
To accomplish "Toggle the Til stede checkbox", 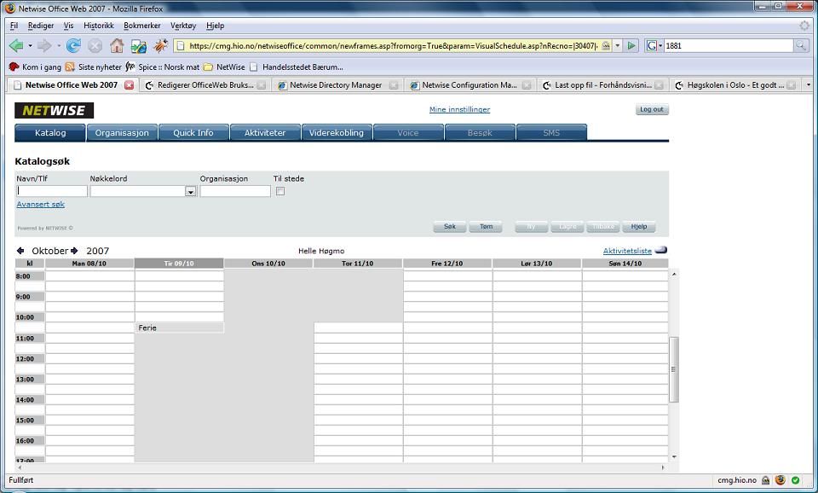I will (280, 191).
